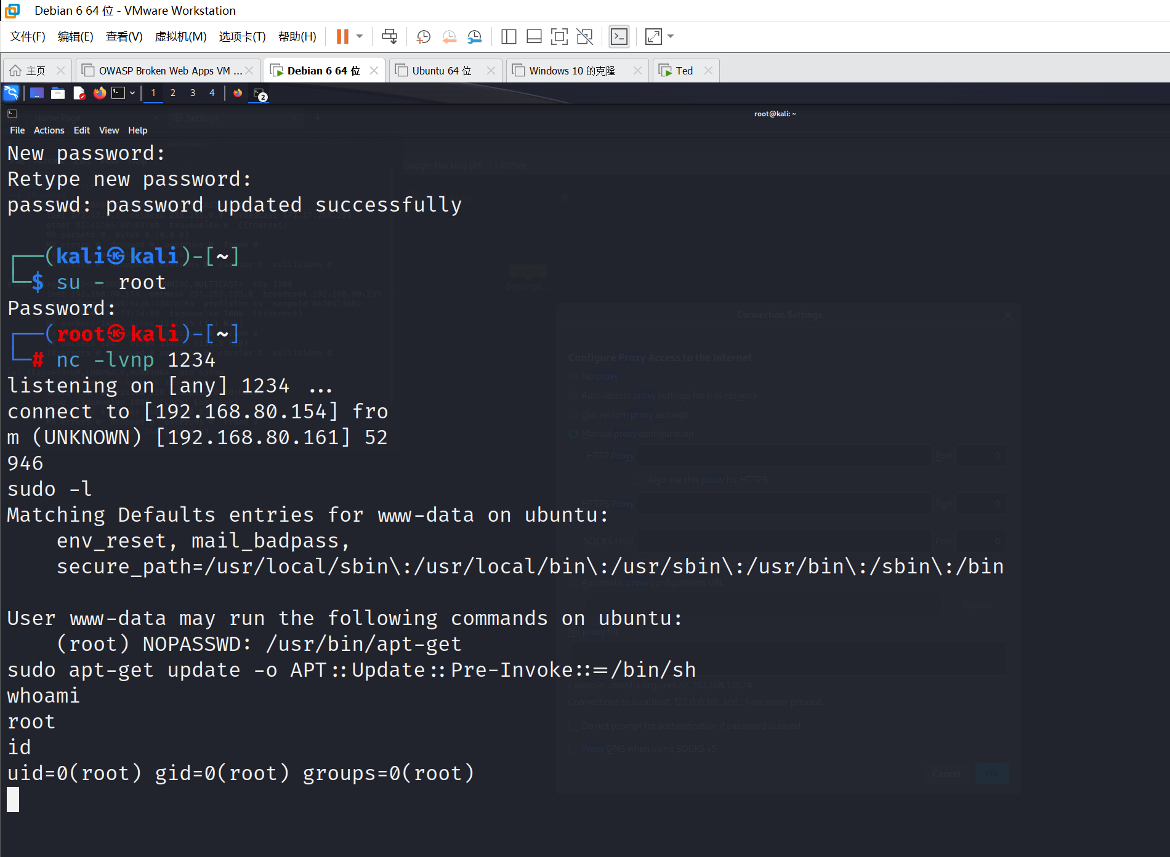Close the 主页 tab

coord(60,71)
